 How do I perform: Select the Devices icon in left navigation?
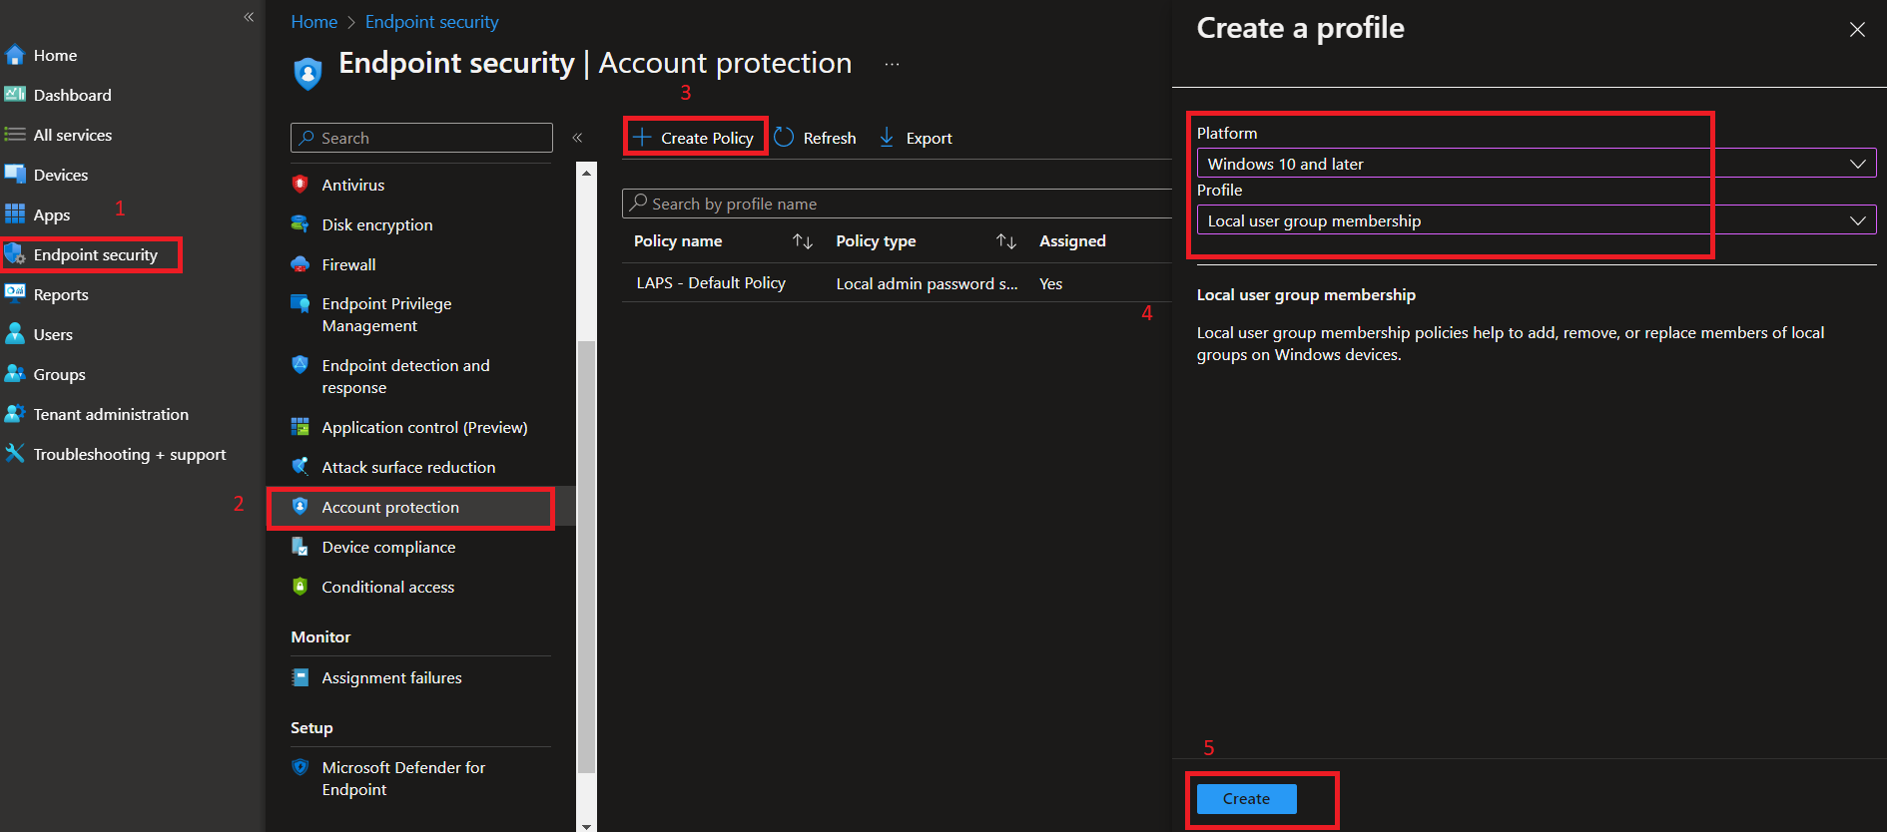(15, 175)
